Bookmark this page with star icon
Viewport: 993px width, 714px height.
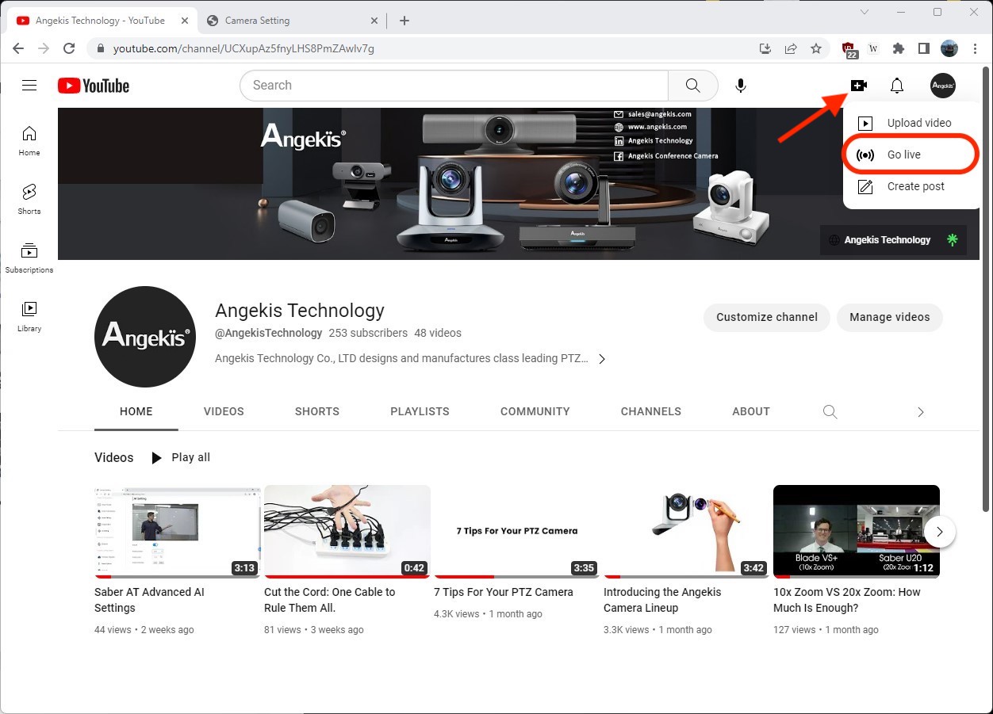(816, 48)
